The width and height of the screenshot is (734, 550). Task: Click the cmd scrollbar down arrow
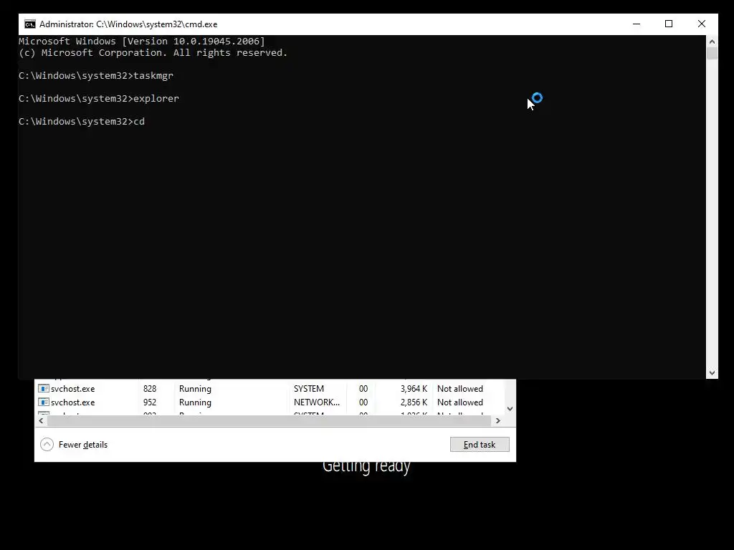[x=712, y=372]
